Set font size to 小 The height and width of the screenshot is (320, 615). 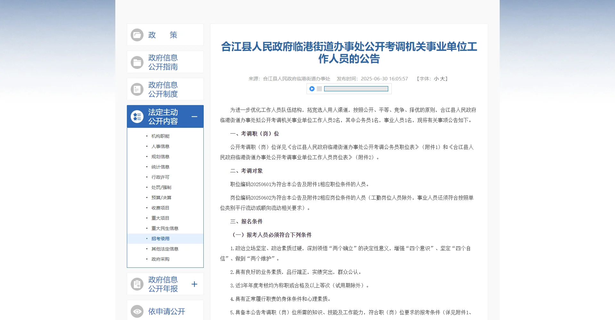pyautogui.click(x=436, y=79)
